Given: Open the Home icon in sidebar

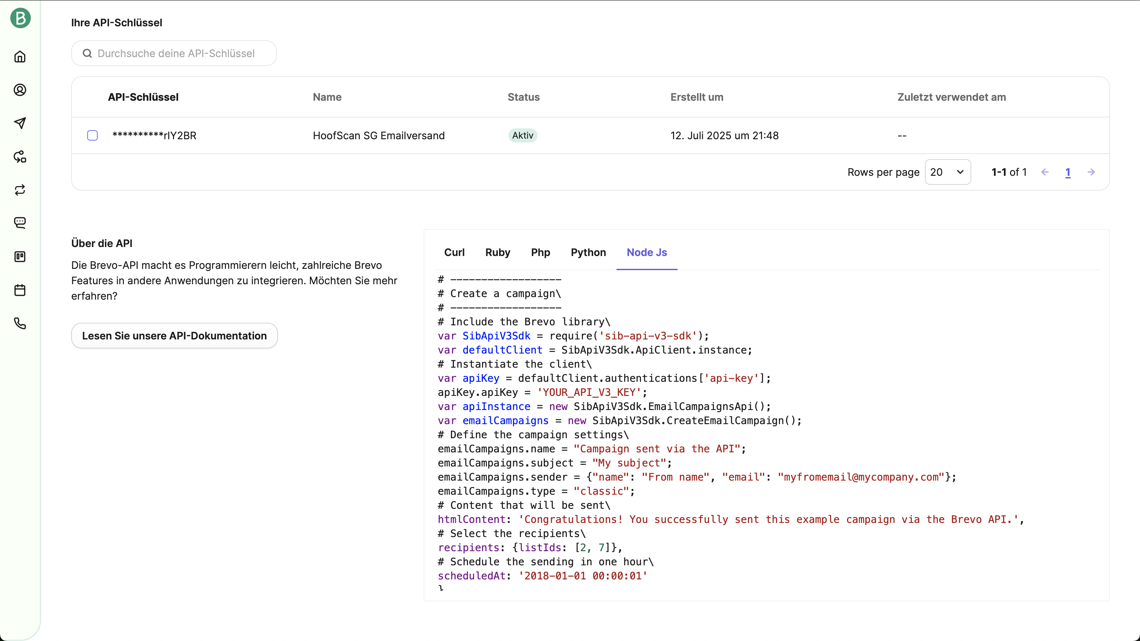Looking at the screenshot, I should point(20,56).
